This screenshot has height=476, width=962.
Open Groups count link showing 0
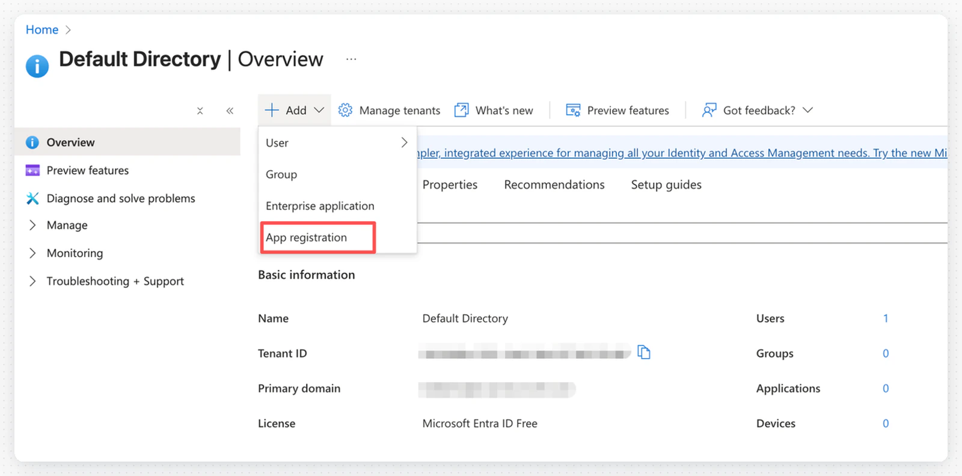[x=886, y=353]
